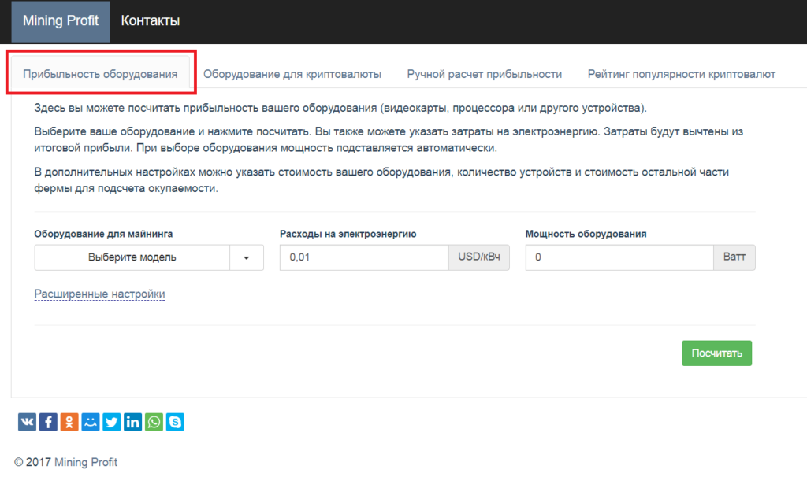Open the 'Контакты' menu item
Image resolution: width=807 pixels, height=477 pixels.
click(x=150, y=22)
